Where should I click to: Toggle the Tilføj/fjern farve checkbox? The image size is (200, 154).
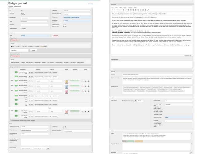[x=11, y=40]
